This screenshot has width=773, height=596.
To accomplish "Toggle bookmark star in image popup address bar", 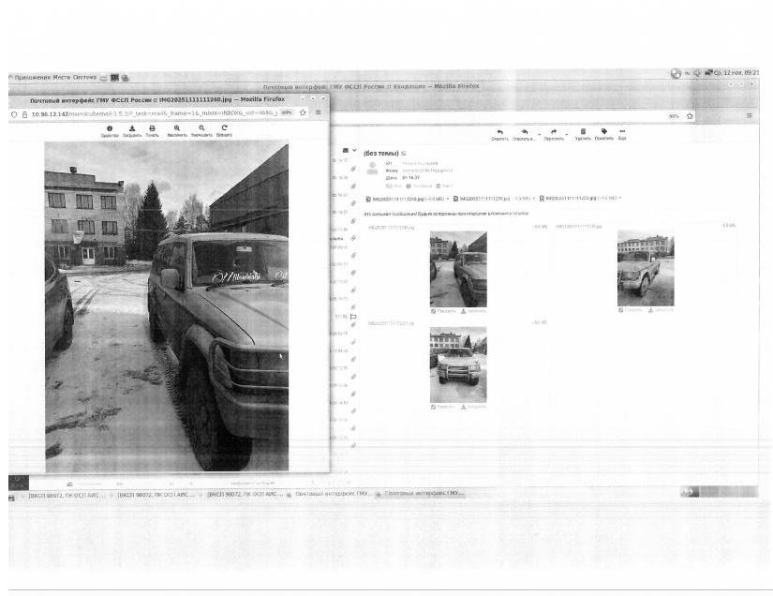I will click(x=303, y=112).
